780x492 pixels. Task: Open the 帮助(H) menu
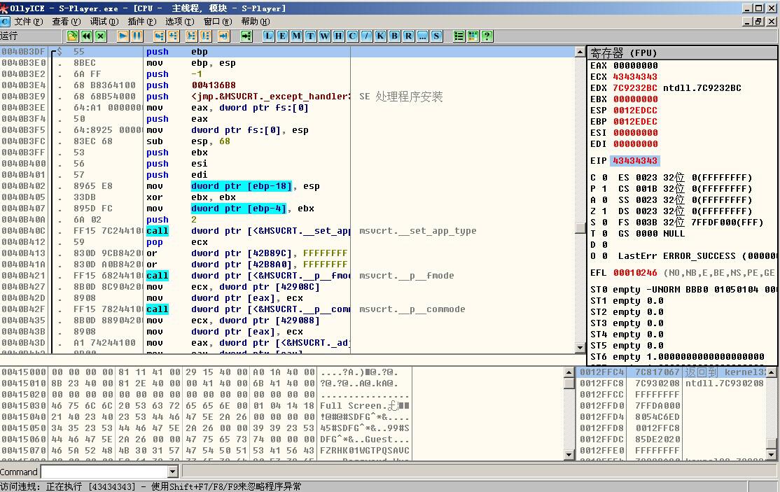click(256, 22)
